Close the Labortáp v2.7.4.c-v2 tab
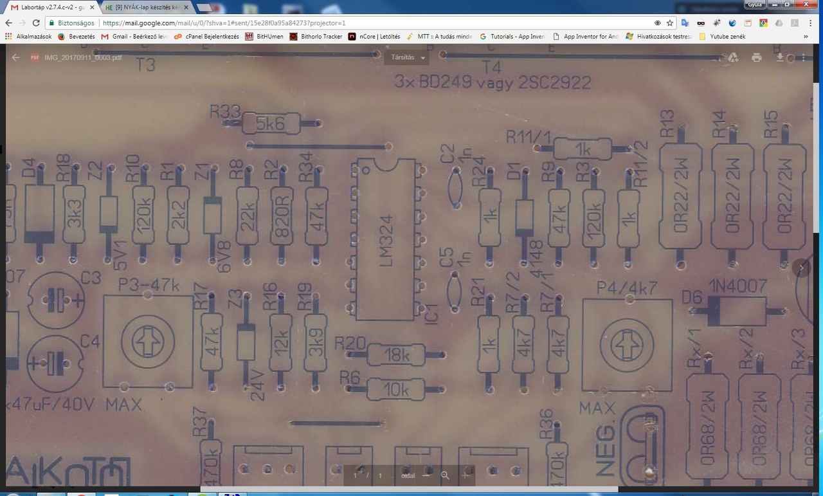This screenshot has height=496, width=823. pyautogui.click(x=92, y=7)
